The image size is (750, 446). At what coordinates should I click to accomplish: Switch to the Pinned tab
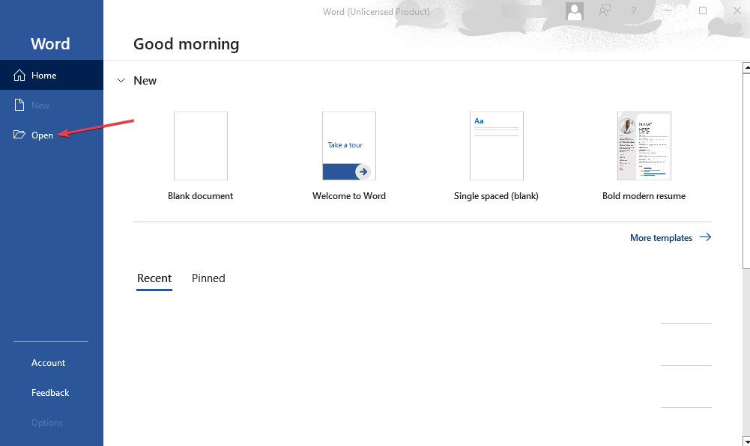coord(208,278)
